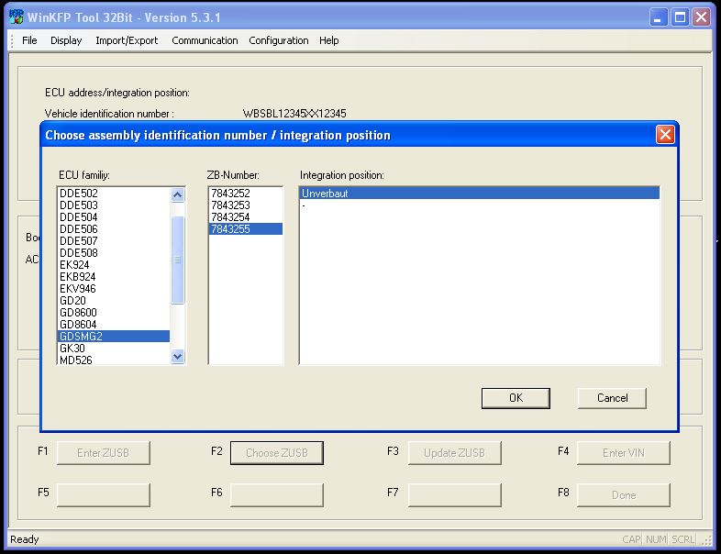
Task: Select DDE504 in ECU family list
Action: (x=113, y=217)
